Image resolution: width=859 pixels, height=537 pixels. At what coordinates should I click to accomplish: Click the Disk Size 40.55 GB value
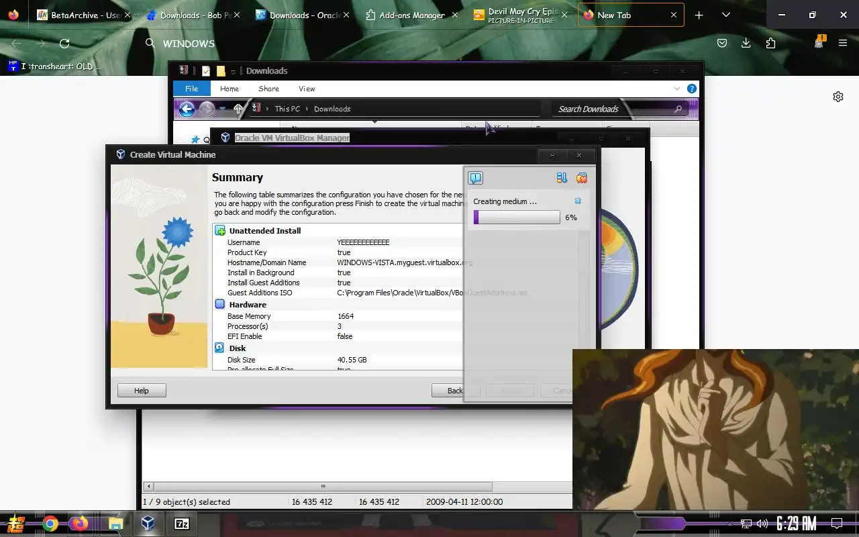[352, 360]
